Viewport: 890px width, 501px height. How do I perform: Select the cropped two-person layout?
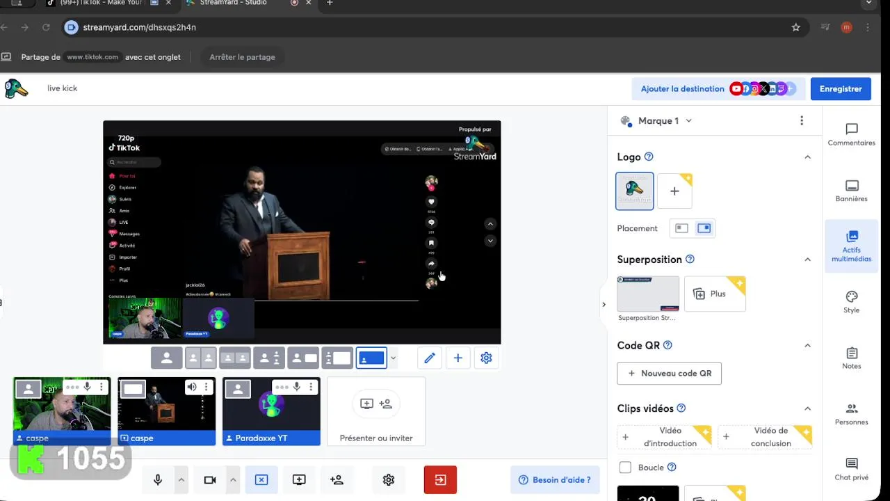tap(235, 358)
